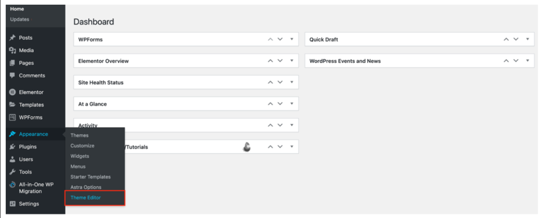This screenshot has width=541, height=218.
Task: Select Customize in the Appearance submenu
Action: click(82, 146)
